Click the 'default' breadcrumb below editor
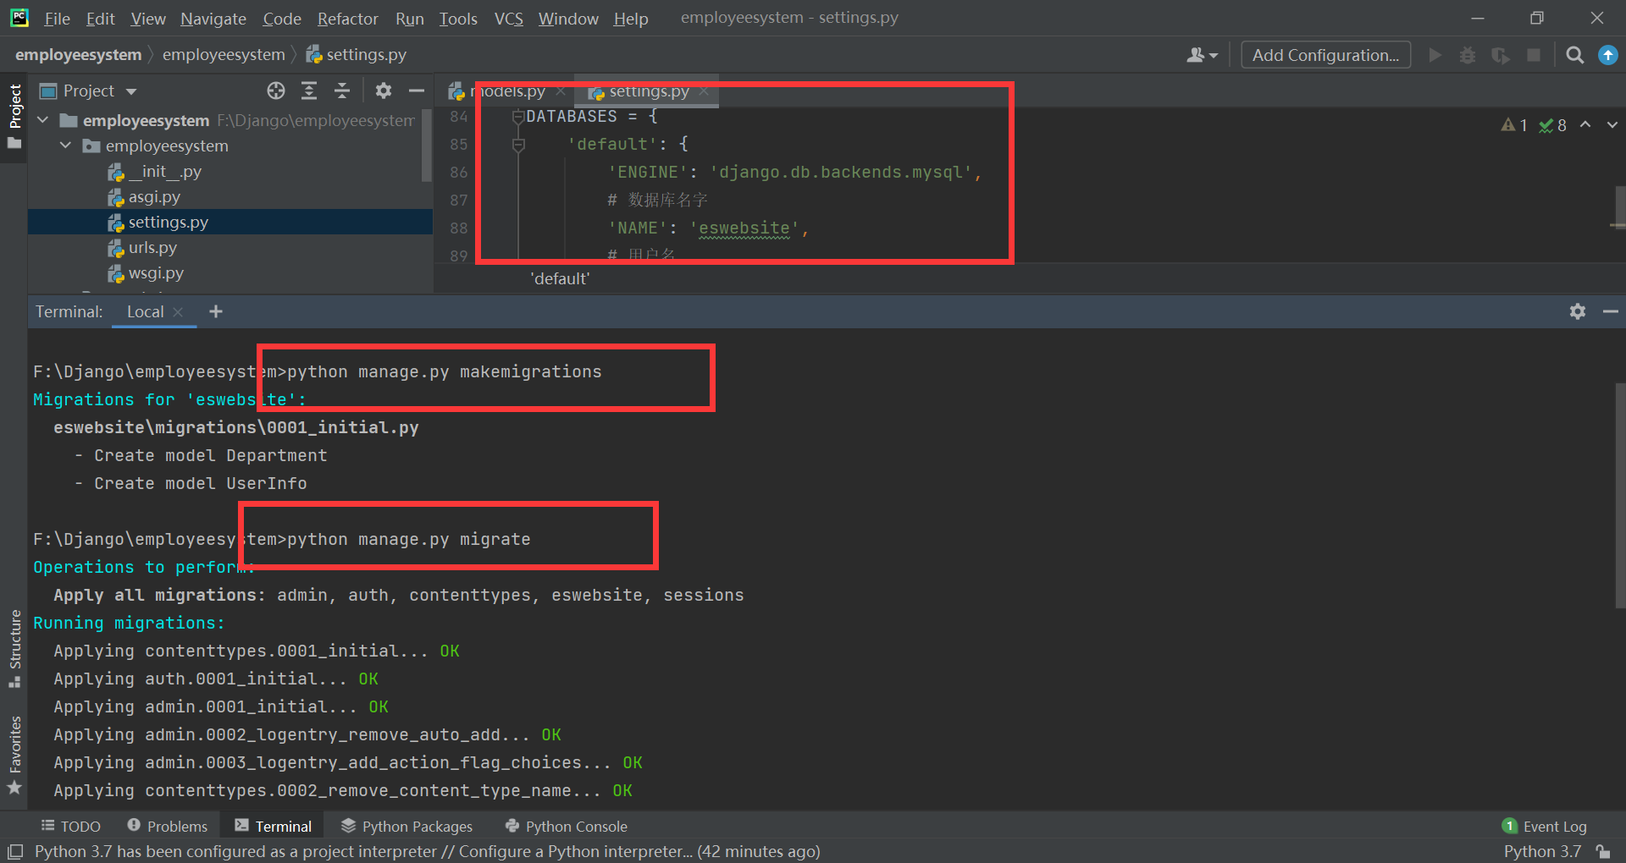The width and height of the screenshot is (1626, 863). pos(560,278)
